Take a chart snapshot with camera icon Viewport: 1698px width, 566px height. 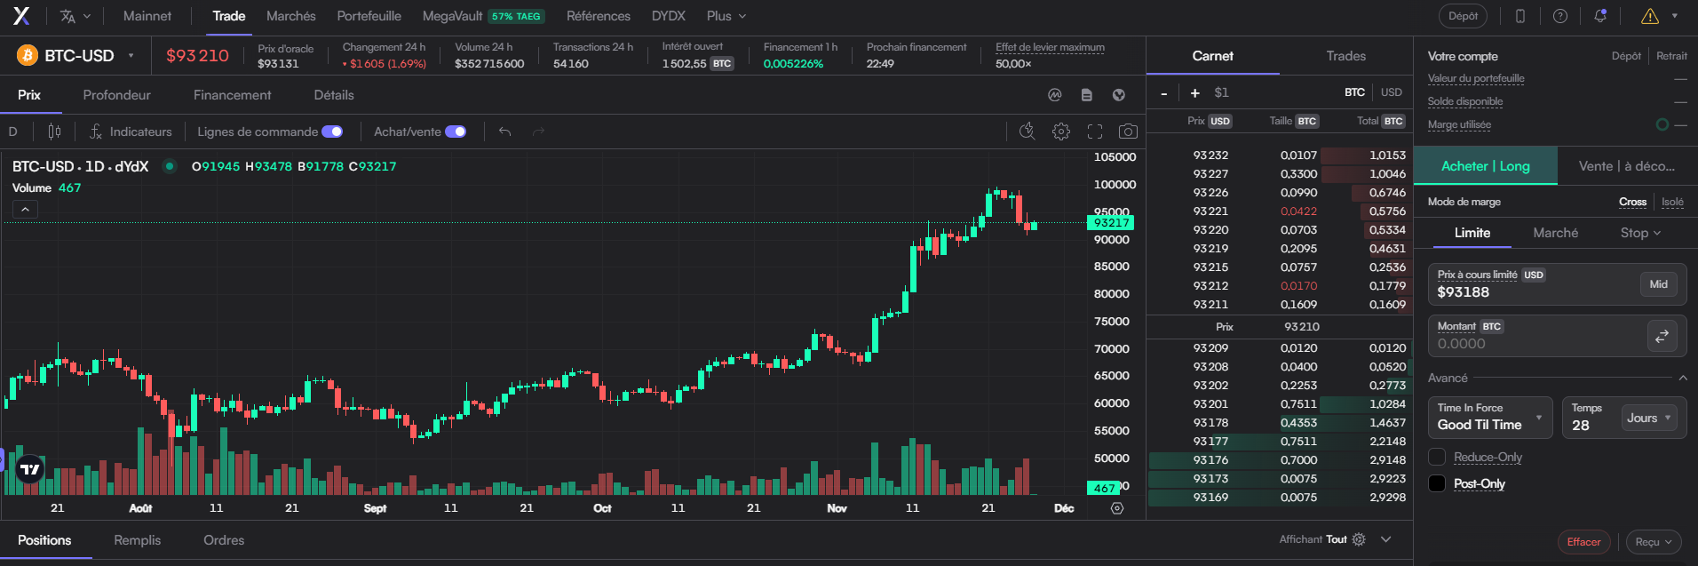pyautogui.click(x=1128, y=132)
